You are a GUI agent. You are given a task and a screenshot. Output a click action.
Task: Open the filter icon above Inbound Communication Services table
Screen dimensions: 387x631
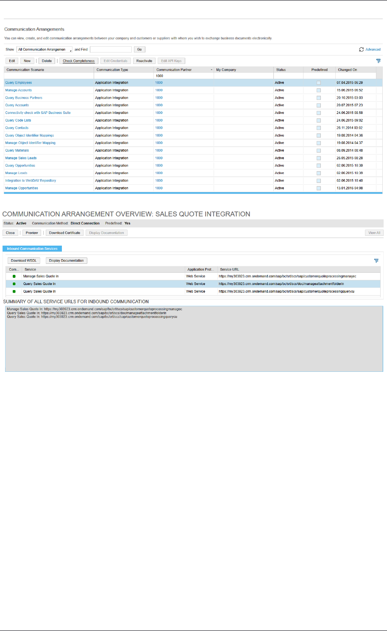point(376,261)
